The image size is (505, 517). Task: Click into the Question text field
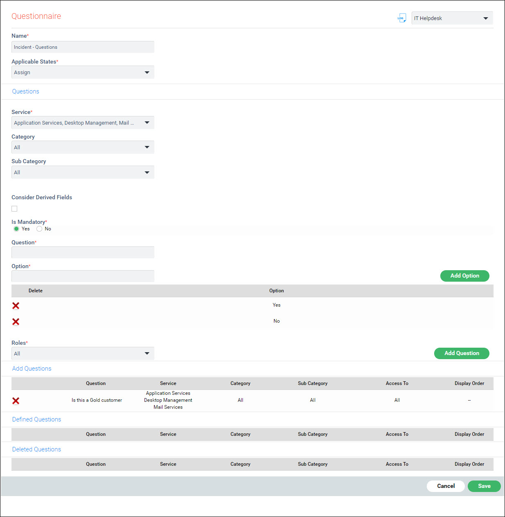tap(83, 253)
